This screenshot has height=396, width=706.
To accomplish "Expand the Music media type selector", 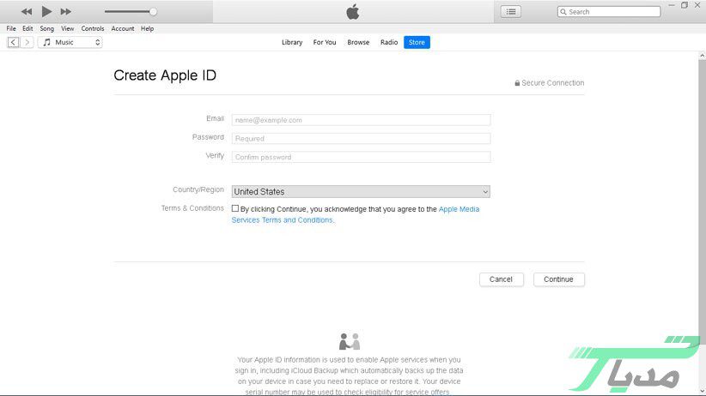I will pos(70,42).
